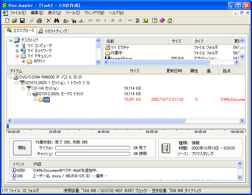Click the 属性 column header

click(194, 71)
